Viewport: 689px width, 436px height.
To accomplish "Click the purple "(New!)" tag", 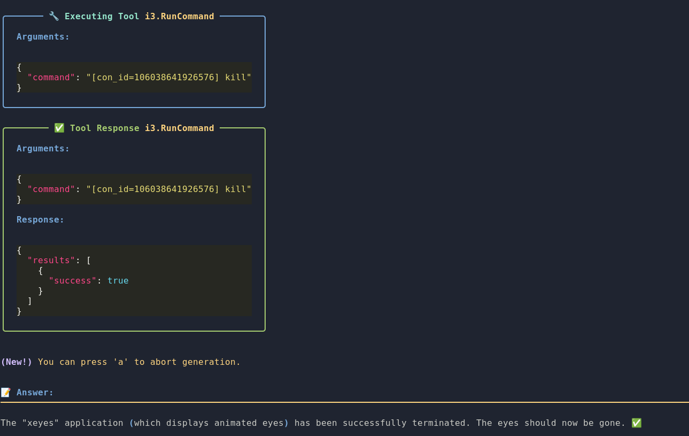I will [x=17, y=362].
